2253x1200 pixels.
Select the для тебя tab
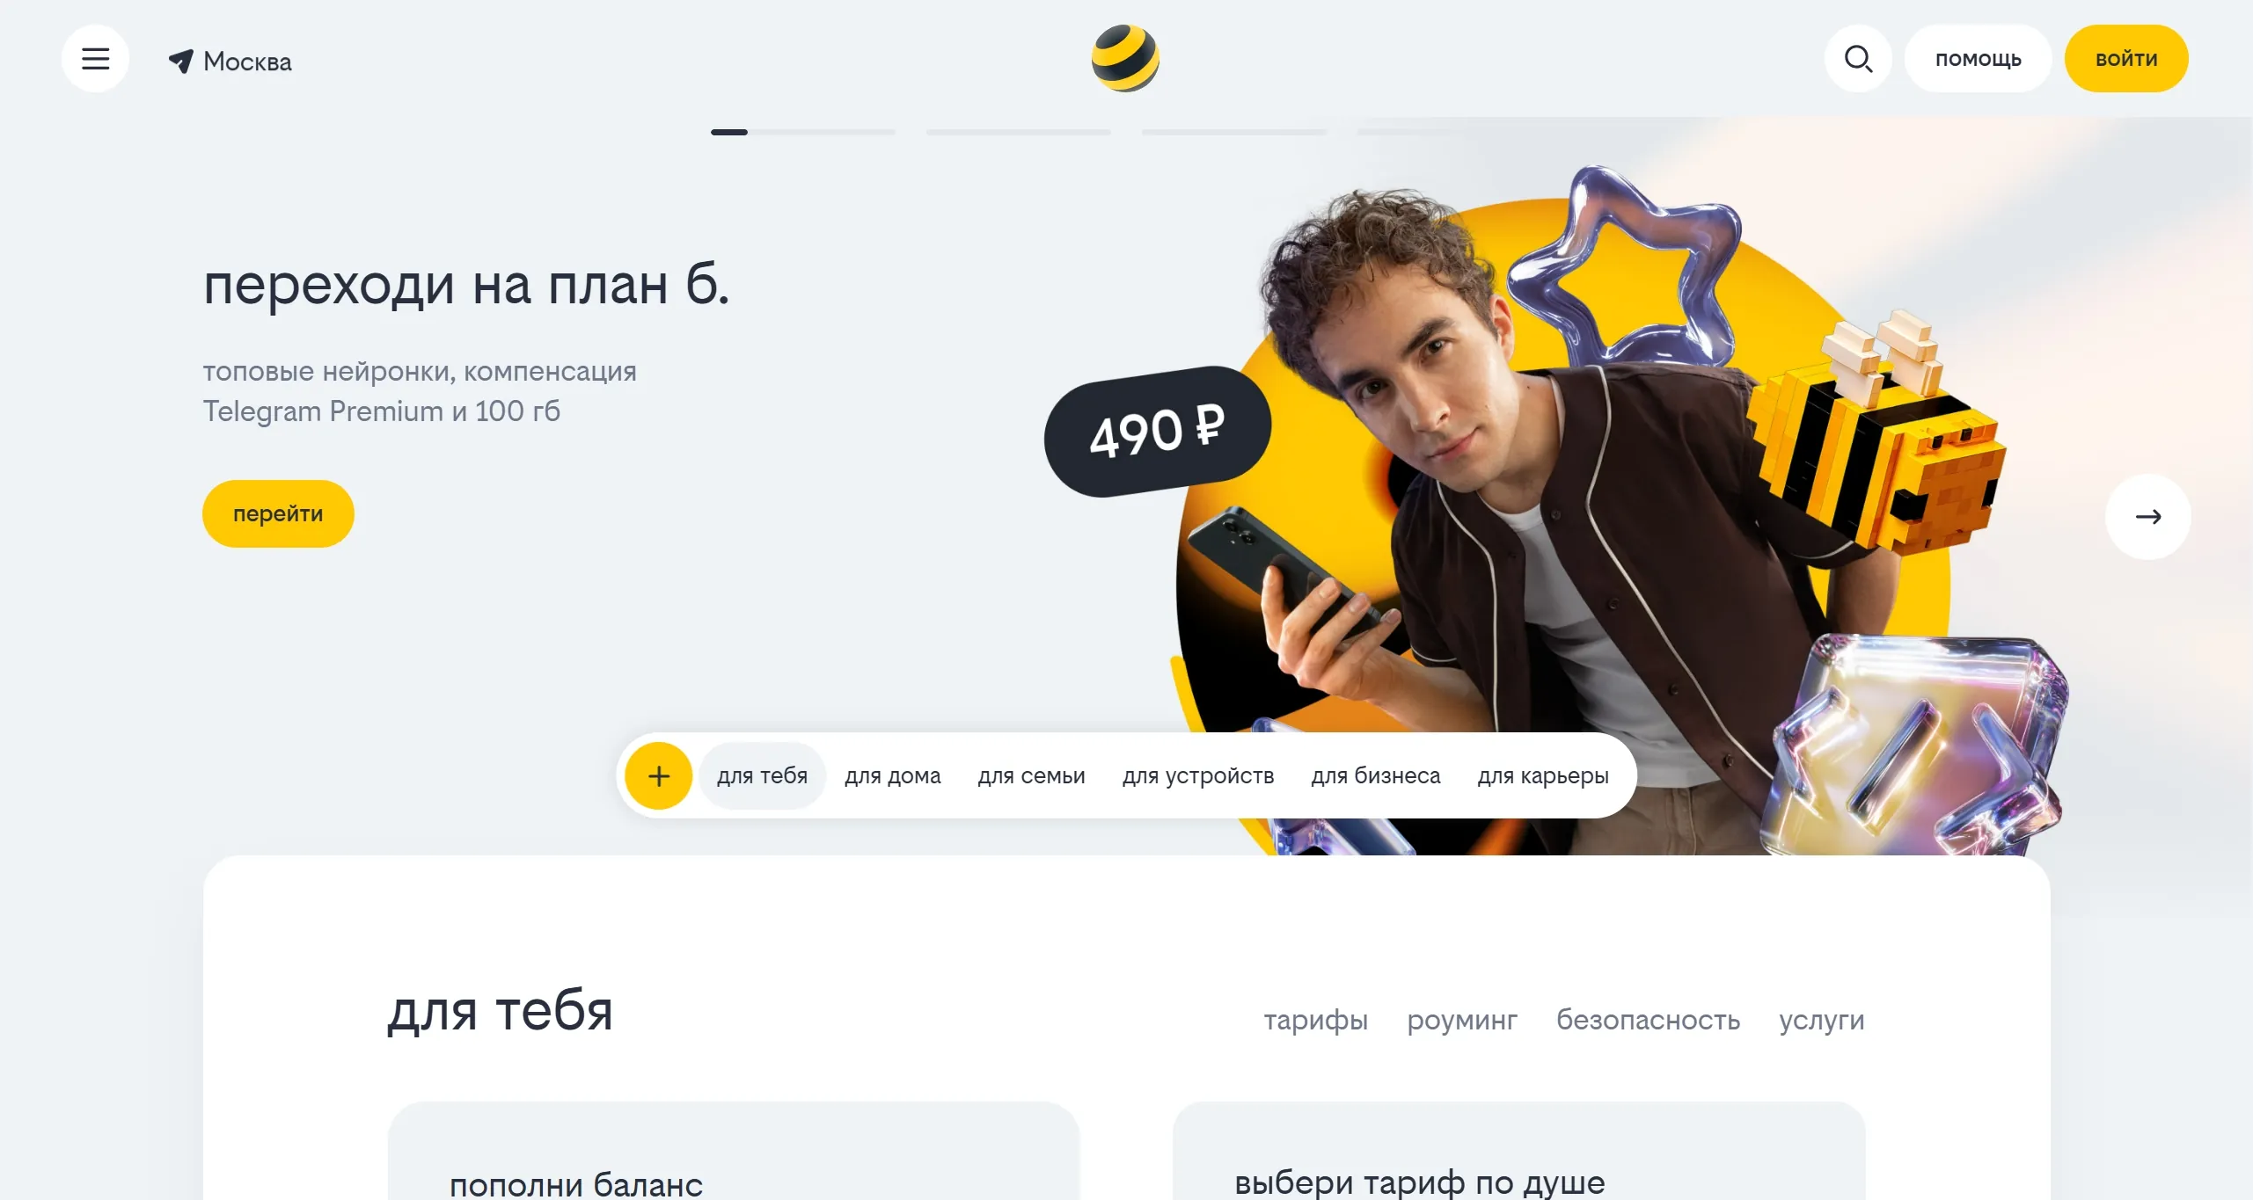click(762, 775)
